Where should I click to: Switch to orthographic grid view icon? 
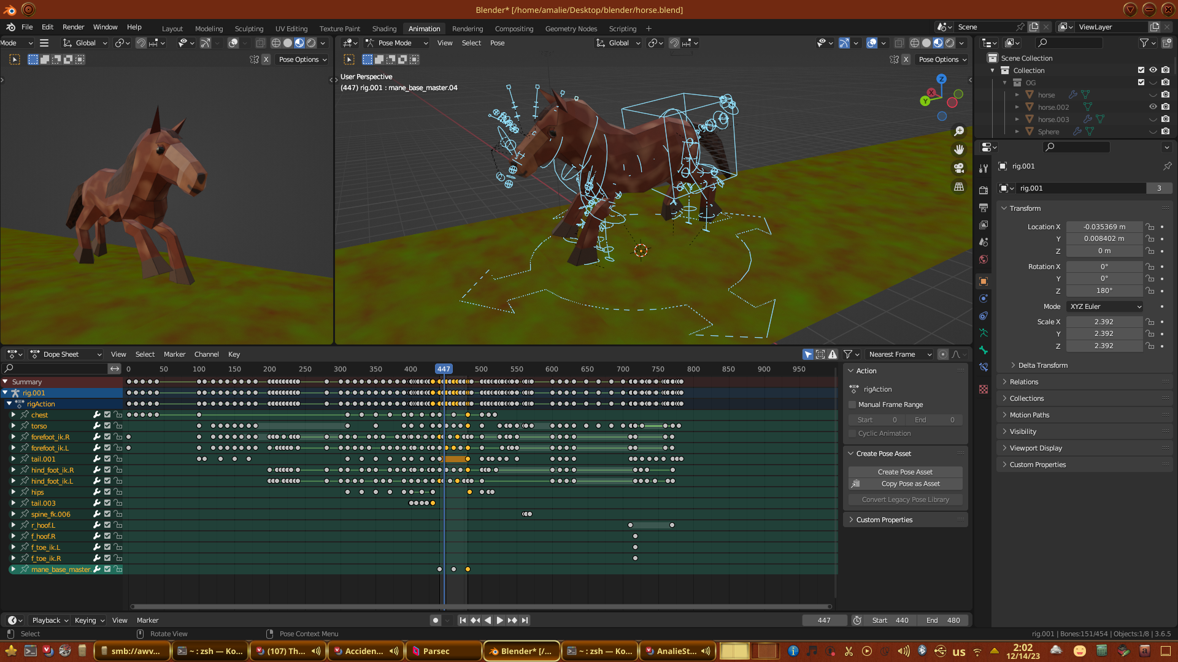click(x=959, y=187)
